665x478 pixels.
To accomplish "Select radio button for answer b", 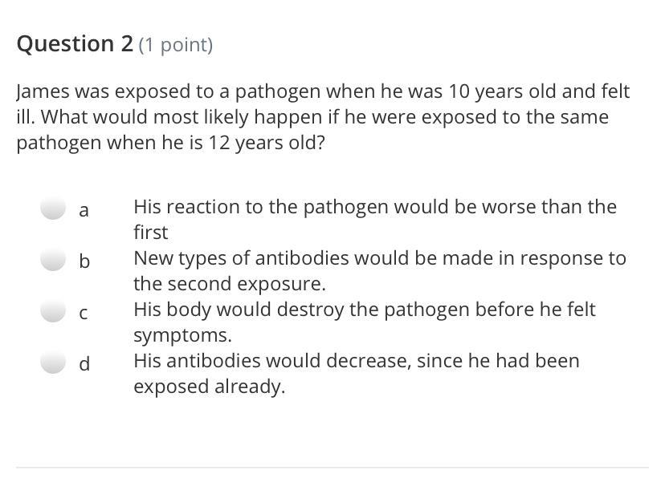I will pos(53,259).
